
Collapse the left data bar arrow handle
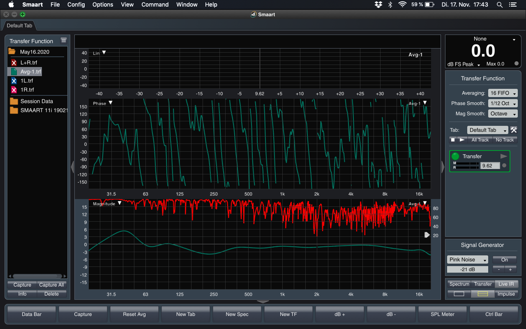(72, 167)
